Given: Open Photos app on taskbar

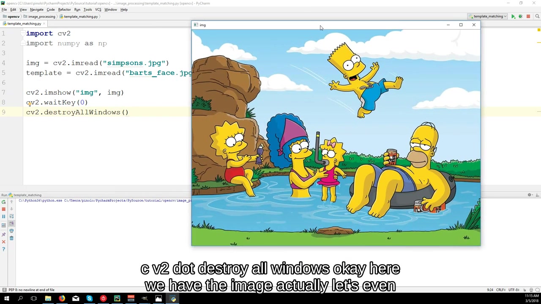Looking at the screenshot, I should [158, 299].
